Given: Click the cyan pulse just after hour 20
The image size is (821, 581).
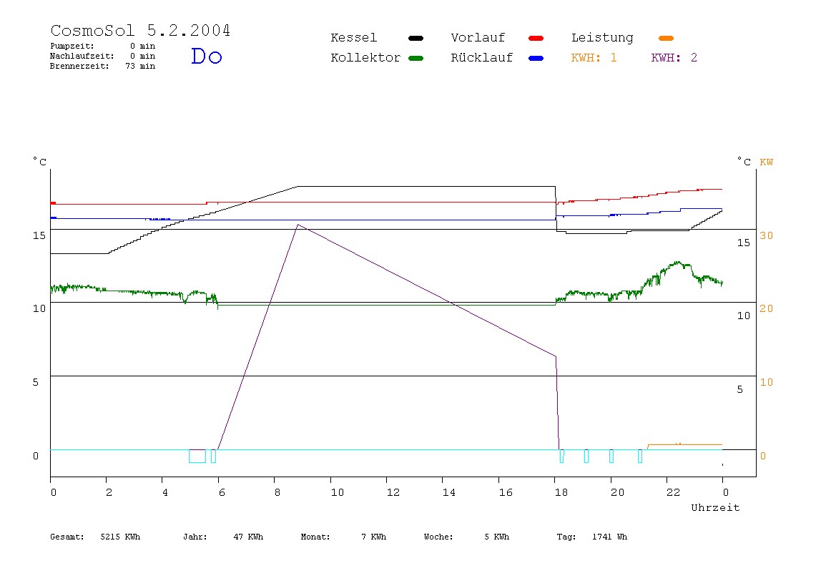Looking at the screenshot, I should (611, 456).
